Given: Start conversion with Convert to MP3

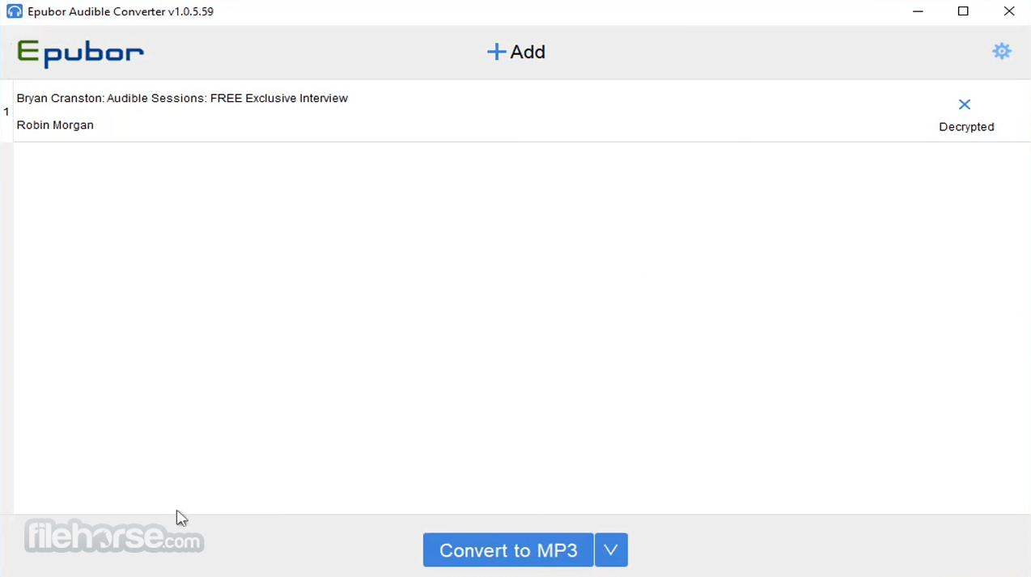Looking at the screenshot, I should (x=508, y=550).
